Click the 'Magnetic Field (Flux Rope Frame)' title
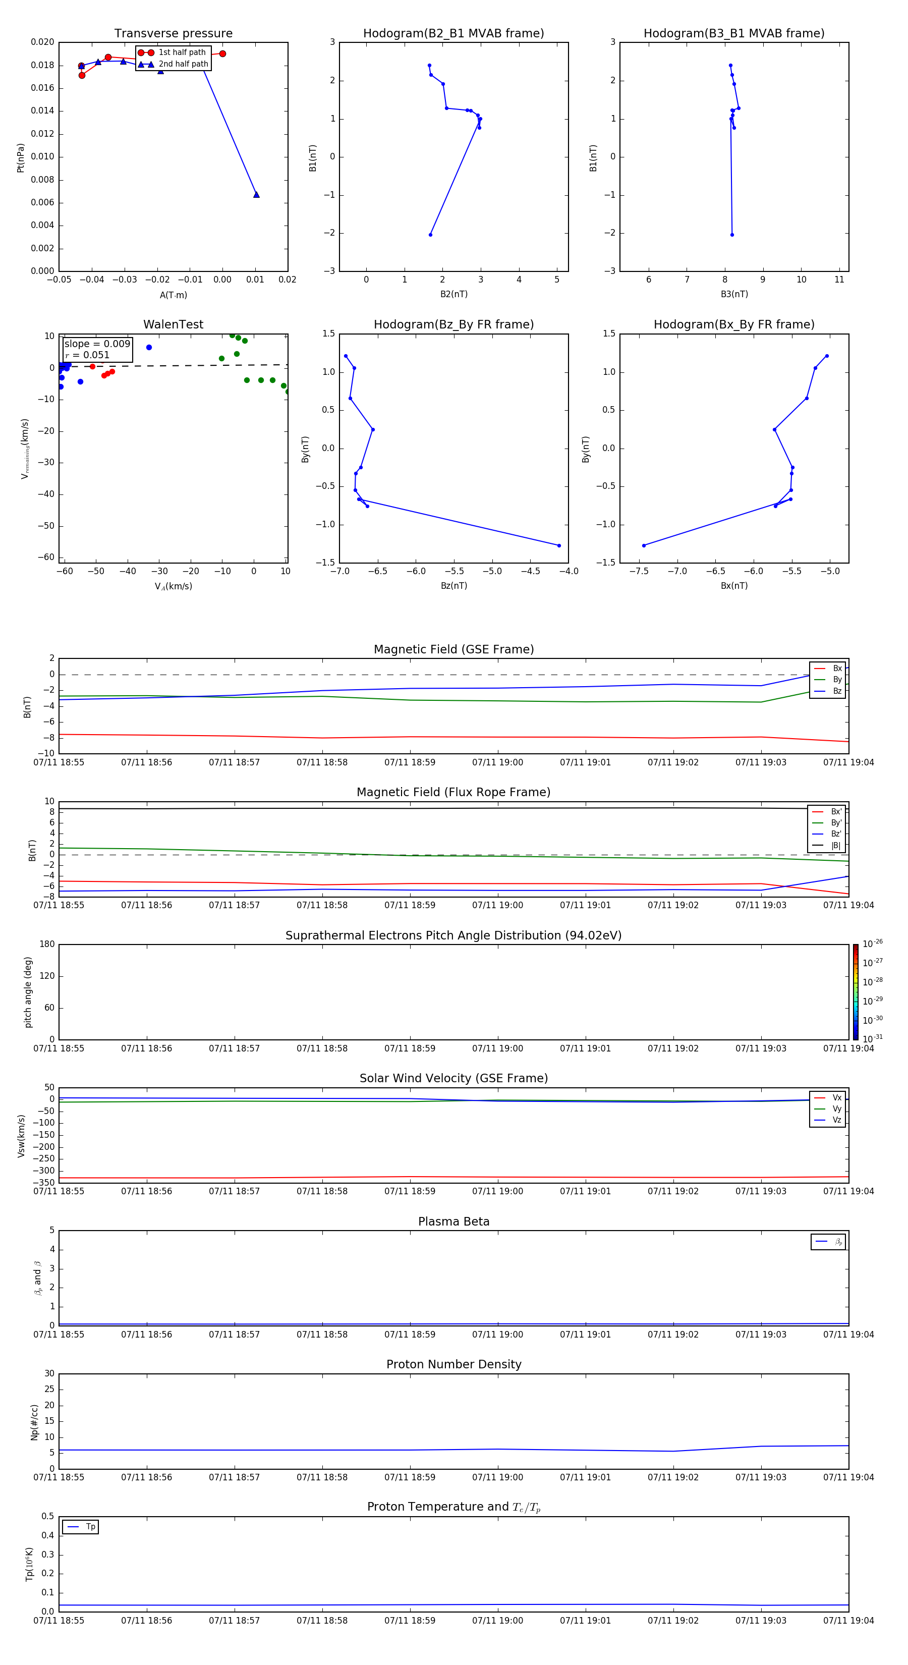This screenshot has width=908, height=1665. (453, 793)
